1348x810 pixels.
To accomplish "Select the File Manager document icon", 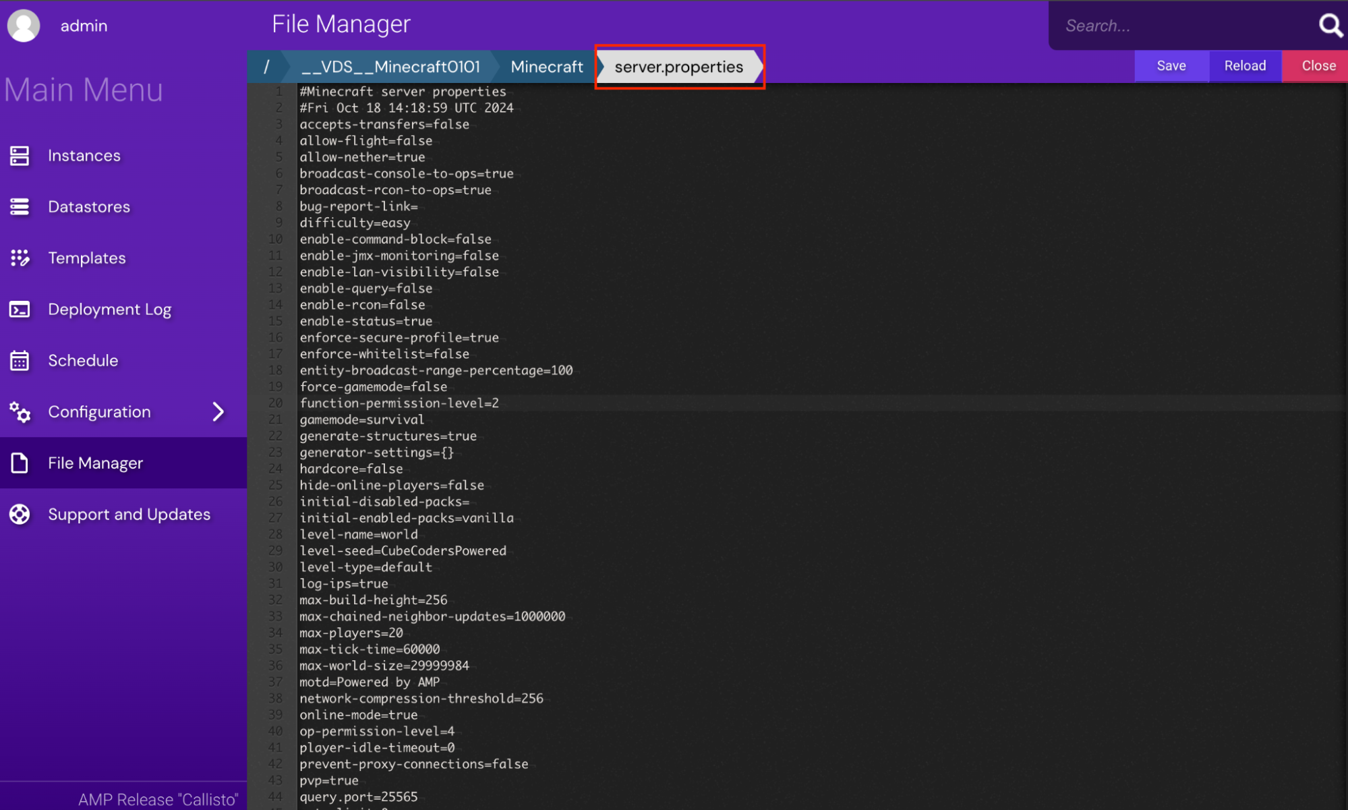I will [x=20, y=463].
